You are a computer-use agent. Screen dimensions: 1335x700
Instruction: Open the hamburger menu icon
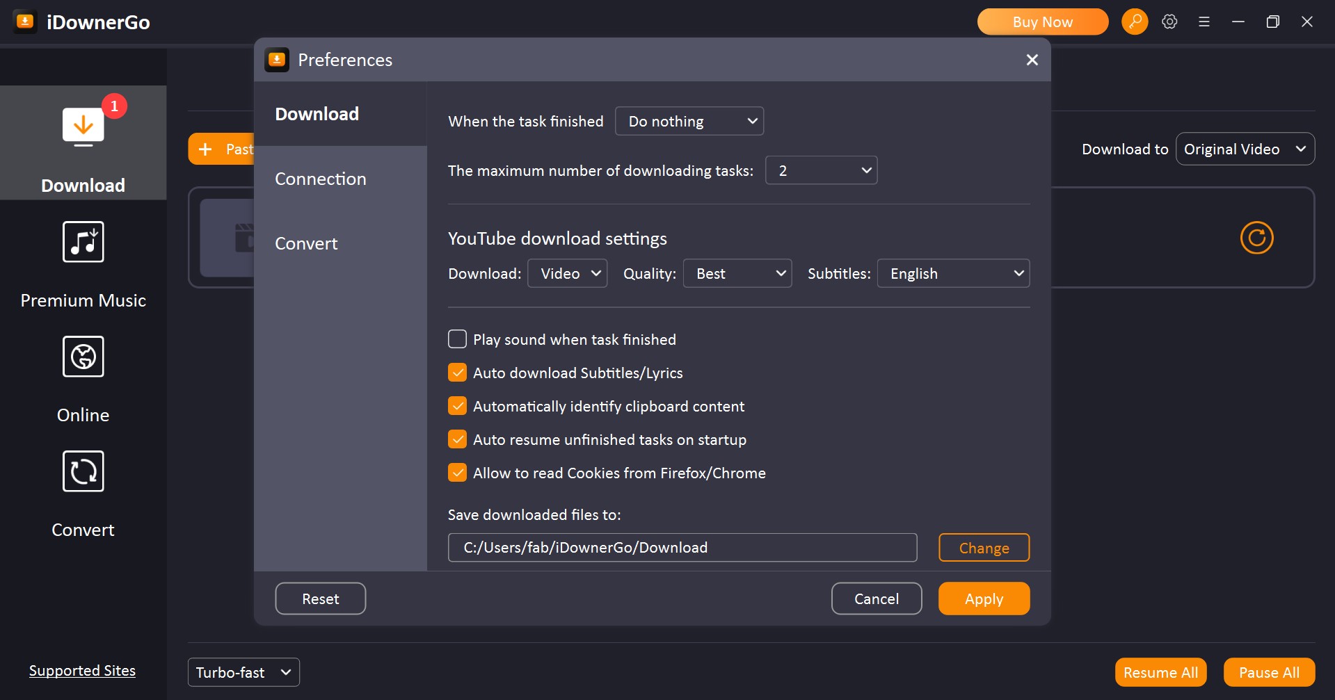[1204, 22]
